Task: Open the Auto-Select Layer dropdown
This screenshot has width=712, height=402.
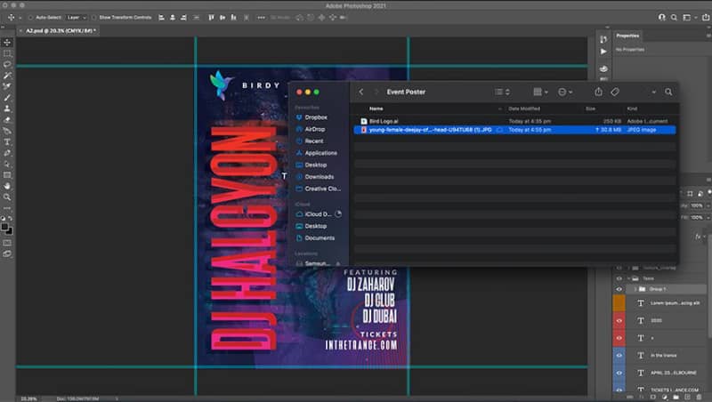Action: pos(77,18)
